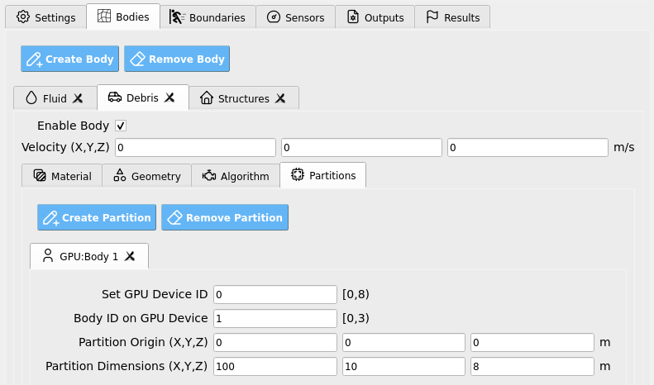Close the Fluid body tab
Viewport: 654px width, 385px height.
78,98
